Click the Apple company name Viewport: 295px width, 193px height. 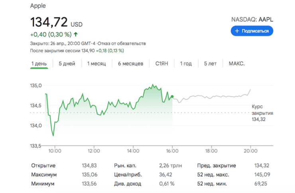[38, 6]
